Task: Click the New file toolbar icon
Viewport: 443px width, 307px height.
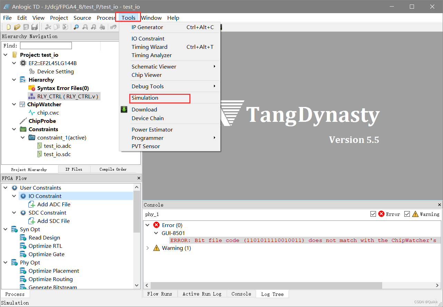Action: click(x=9, y=27)
